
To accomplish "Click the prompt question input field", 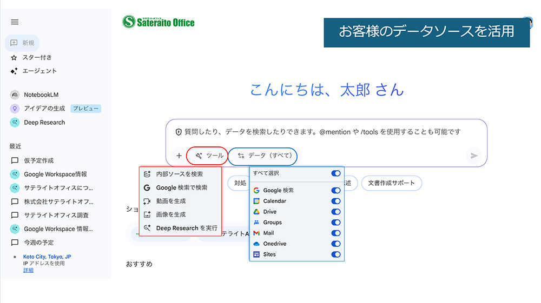I will pos(325,132).
